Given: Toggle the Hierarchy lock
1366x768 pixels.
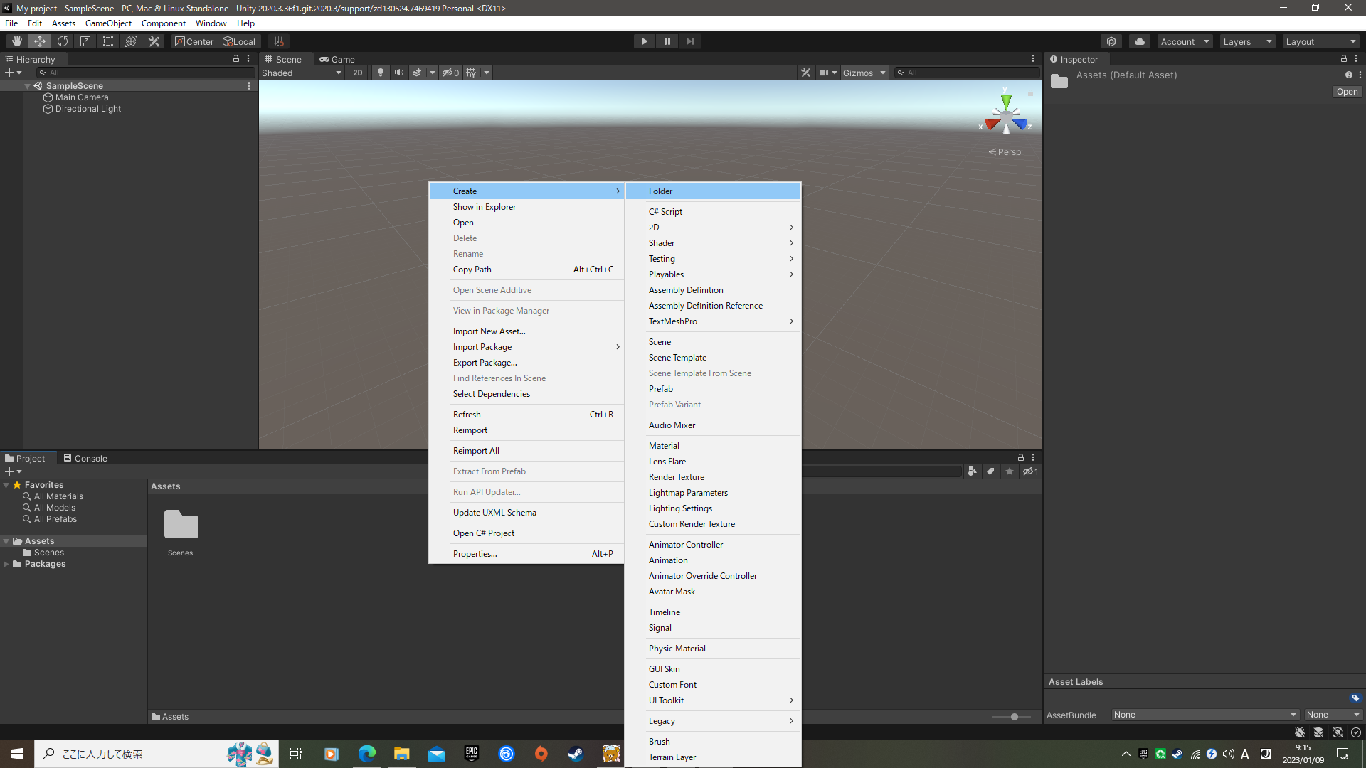Looking at the screenshot, I should (236, 59).
